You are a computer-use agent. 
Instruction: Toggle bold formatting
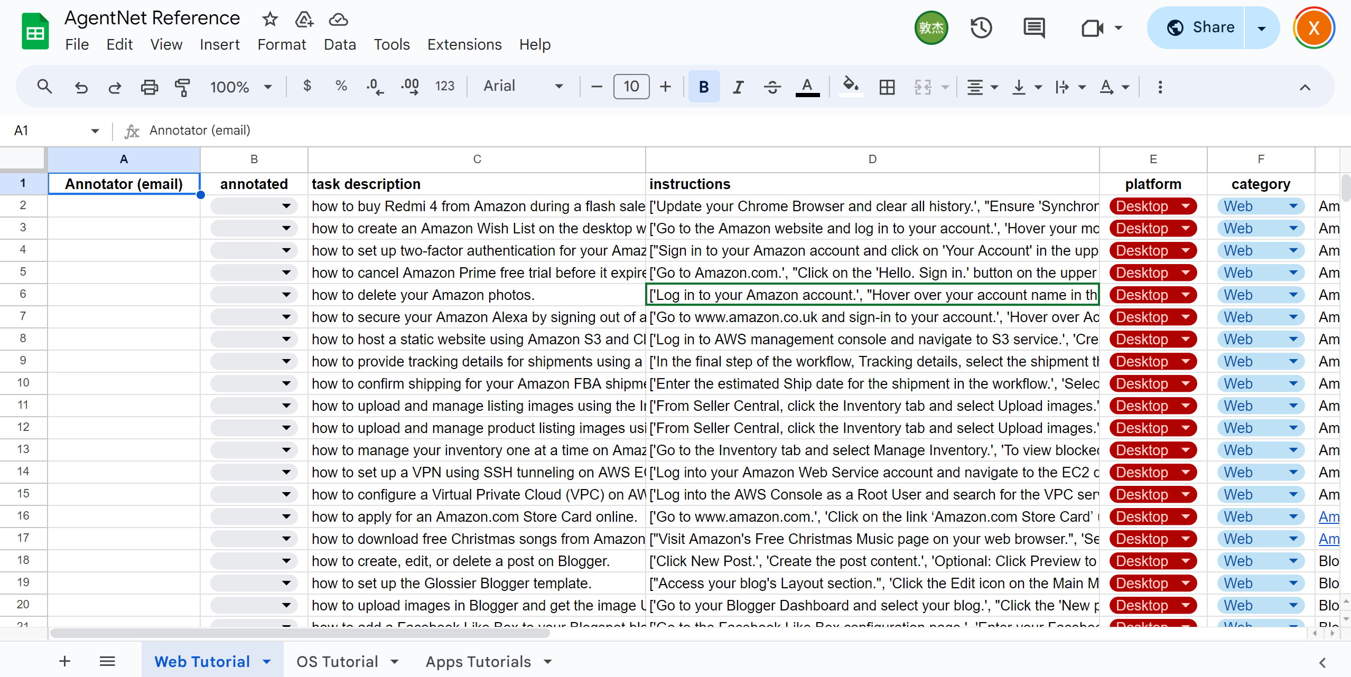(x=704, y=86)
